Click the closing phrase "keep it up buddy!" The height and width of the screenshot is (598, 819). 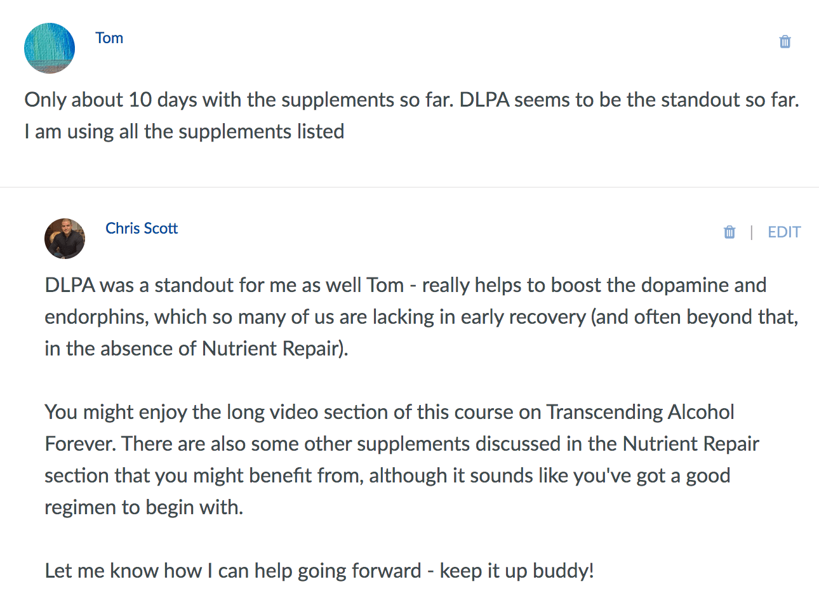click(x=517, y=571)
